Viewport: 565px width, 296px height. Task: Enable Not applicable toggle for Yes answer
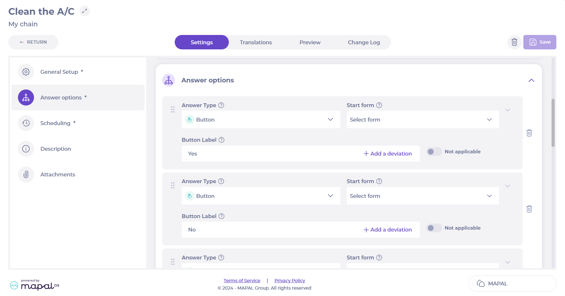[434, 152]
